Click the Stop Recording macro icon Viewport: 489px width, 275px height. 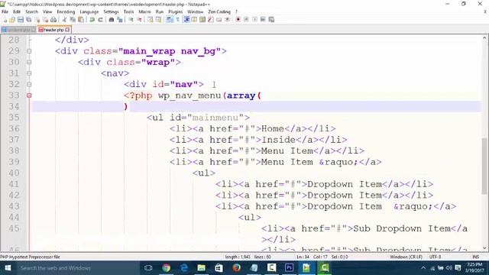[x=246, y=20]
